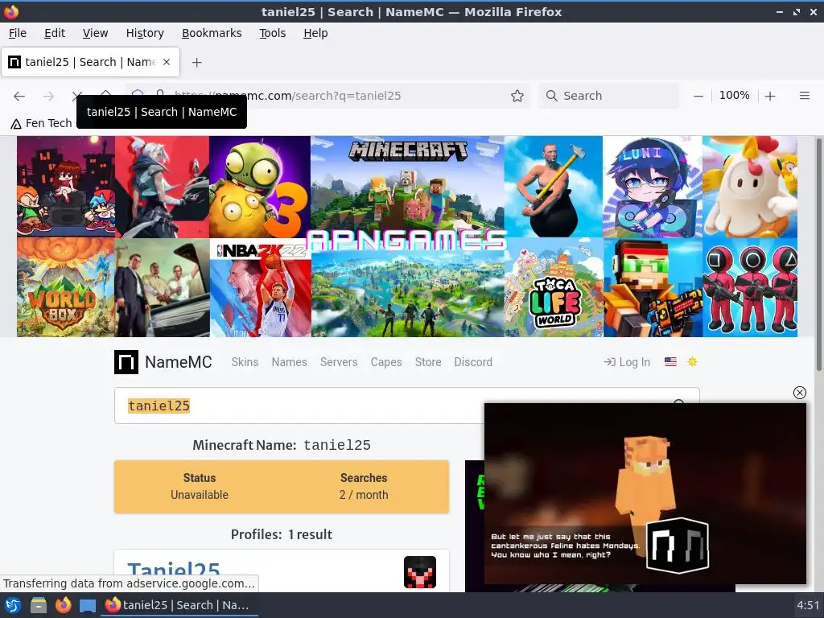The width and height of the screenshot is (824, 618).
Task: Open the History menu
Action: point(145,33)
